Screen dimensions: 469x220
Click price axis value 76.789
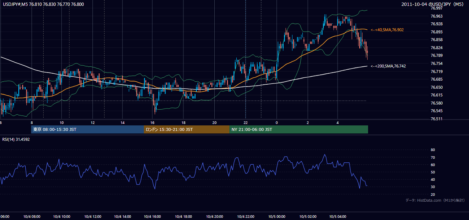[x=436, y=55]
